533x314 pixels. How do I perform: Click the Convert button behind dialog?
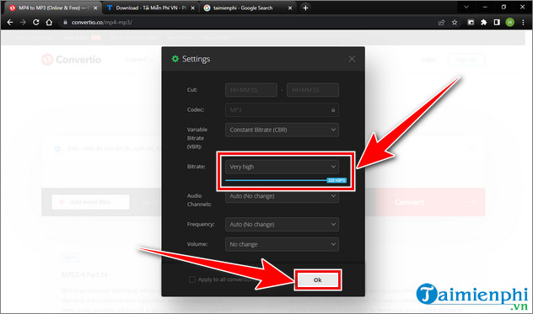tap(431, 202)
